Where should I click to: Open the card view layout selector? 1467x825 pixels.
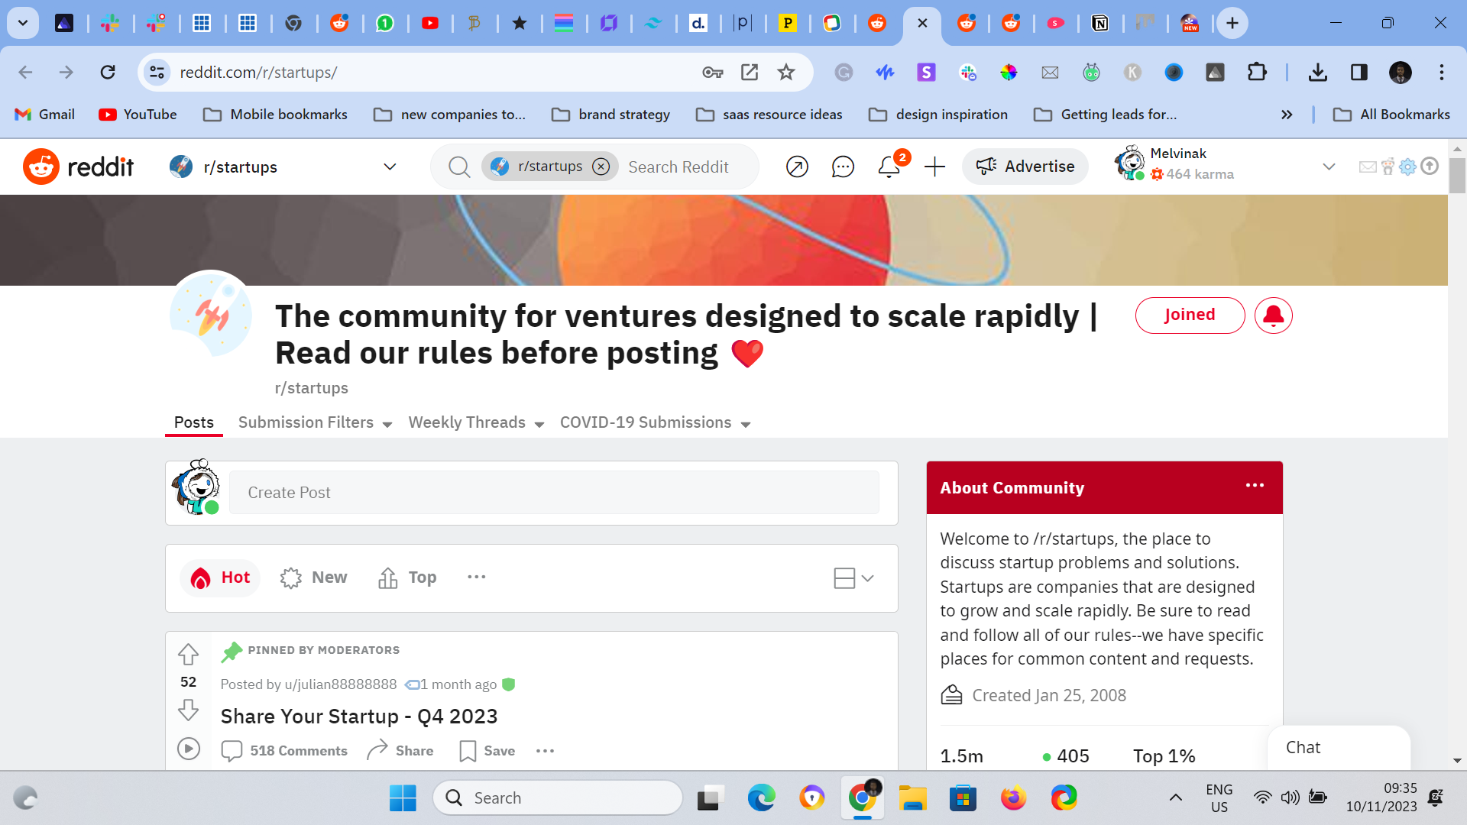(x=853, y=578)
